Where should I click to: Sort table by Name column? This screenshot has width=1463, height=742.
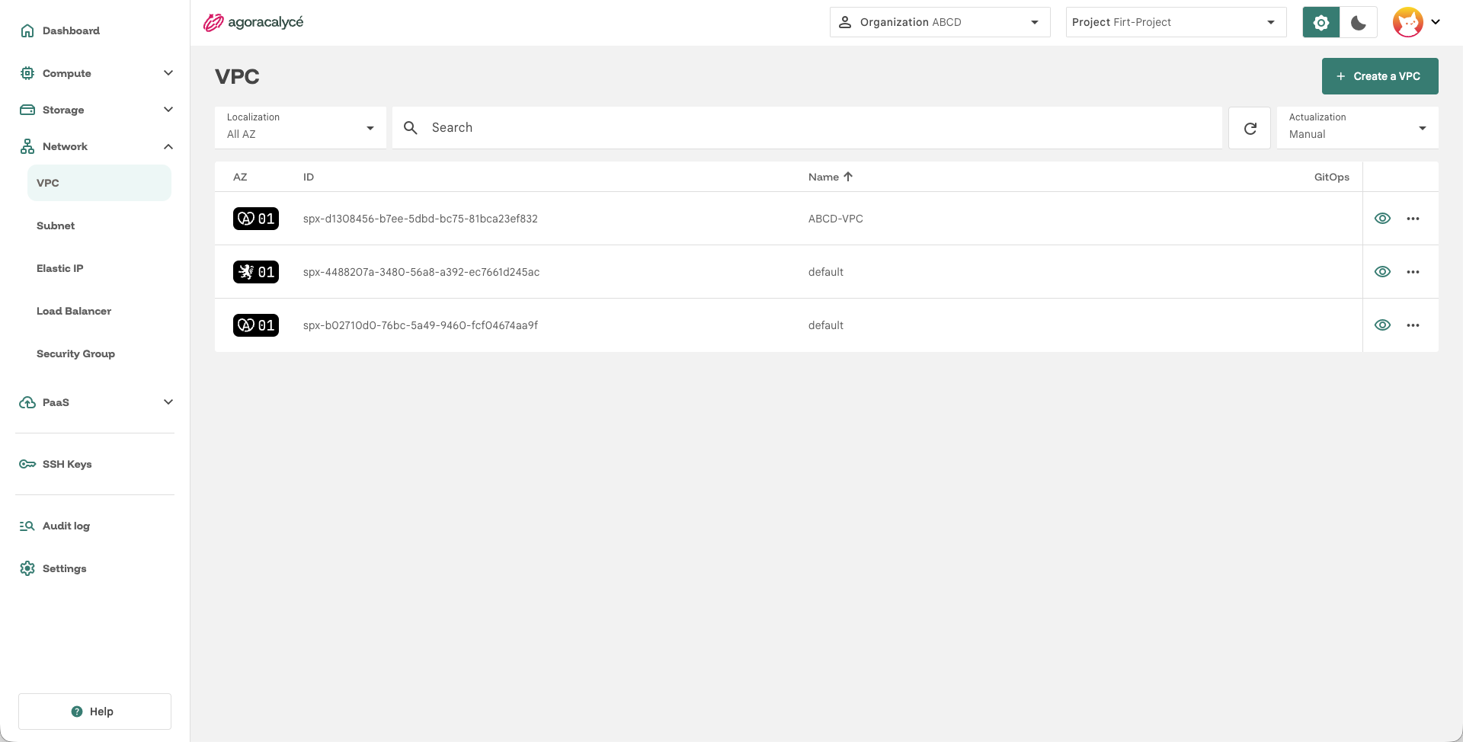(831, 177)
